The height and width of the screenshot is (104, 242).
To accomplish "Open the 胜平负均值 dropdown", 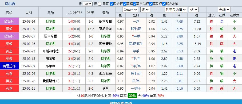I will point(176,10).
